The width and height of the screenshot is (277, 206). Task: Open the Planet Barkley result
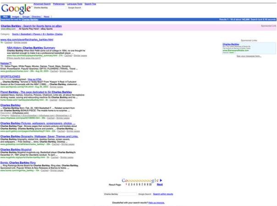(x=36, y=92)
